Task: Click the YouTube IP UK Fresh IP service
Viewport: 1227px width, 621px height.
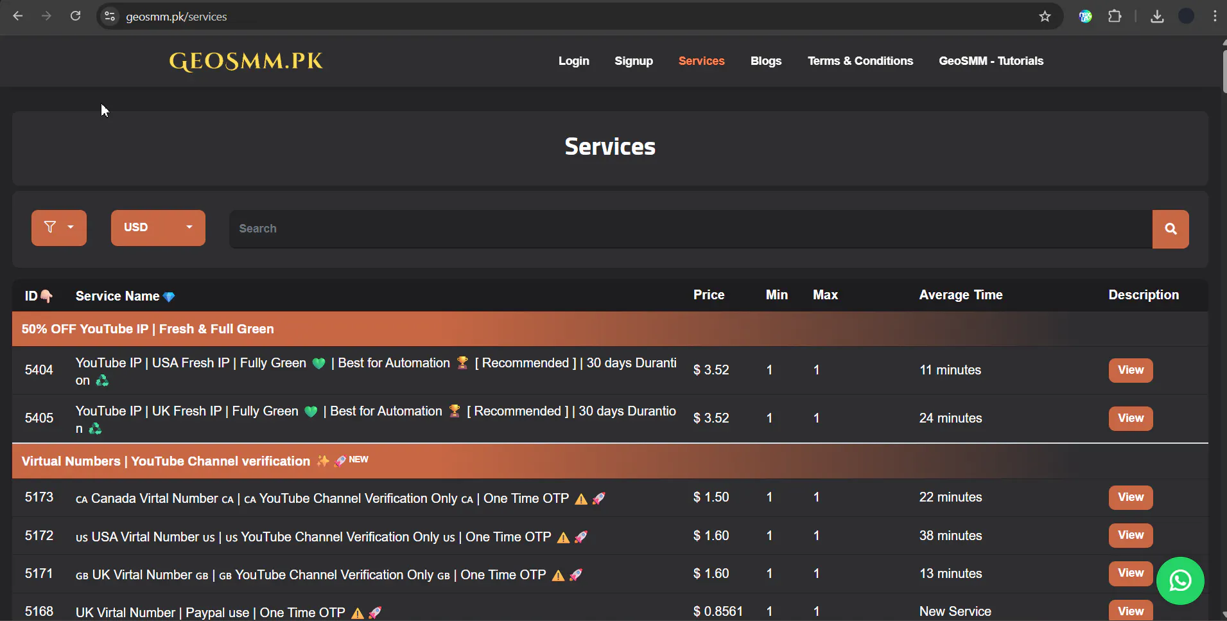Action: tap(376, 419)
